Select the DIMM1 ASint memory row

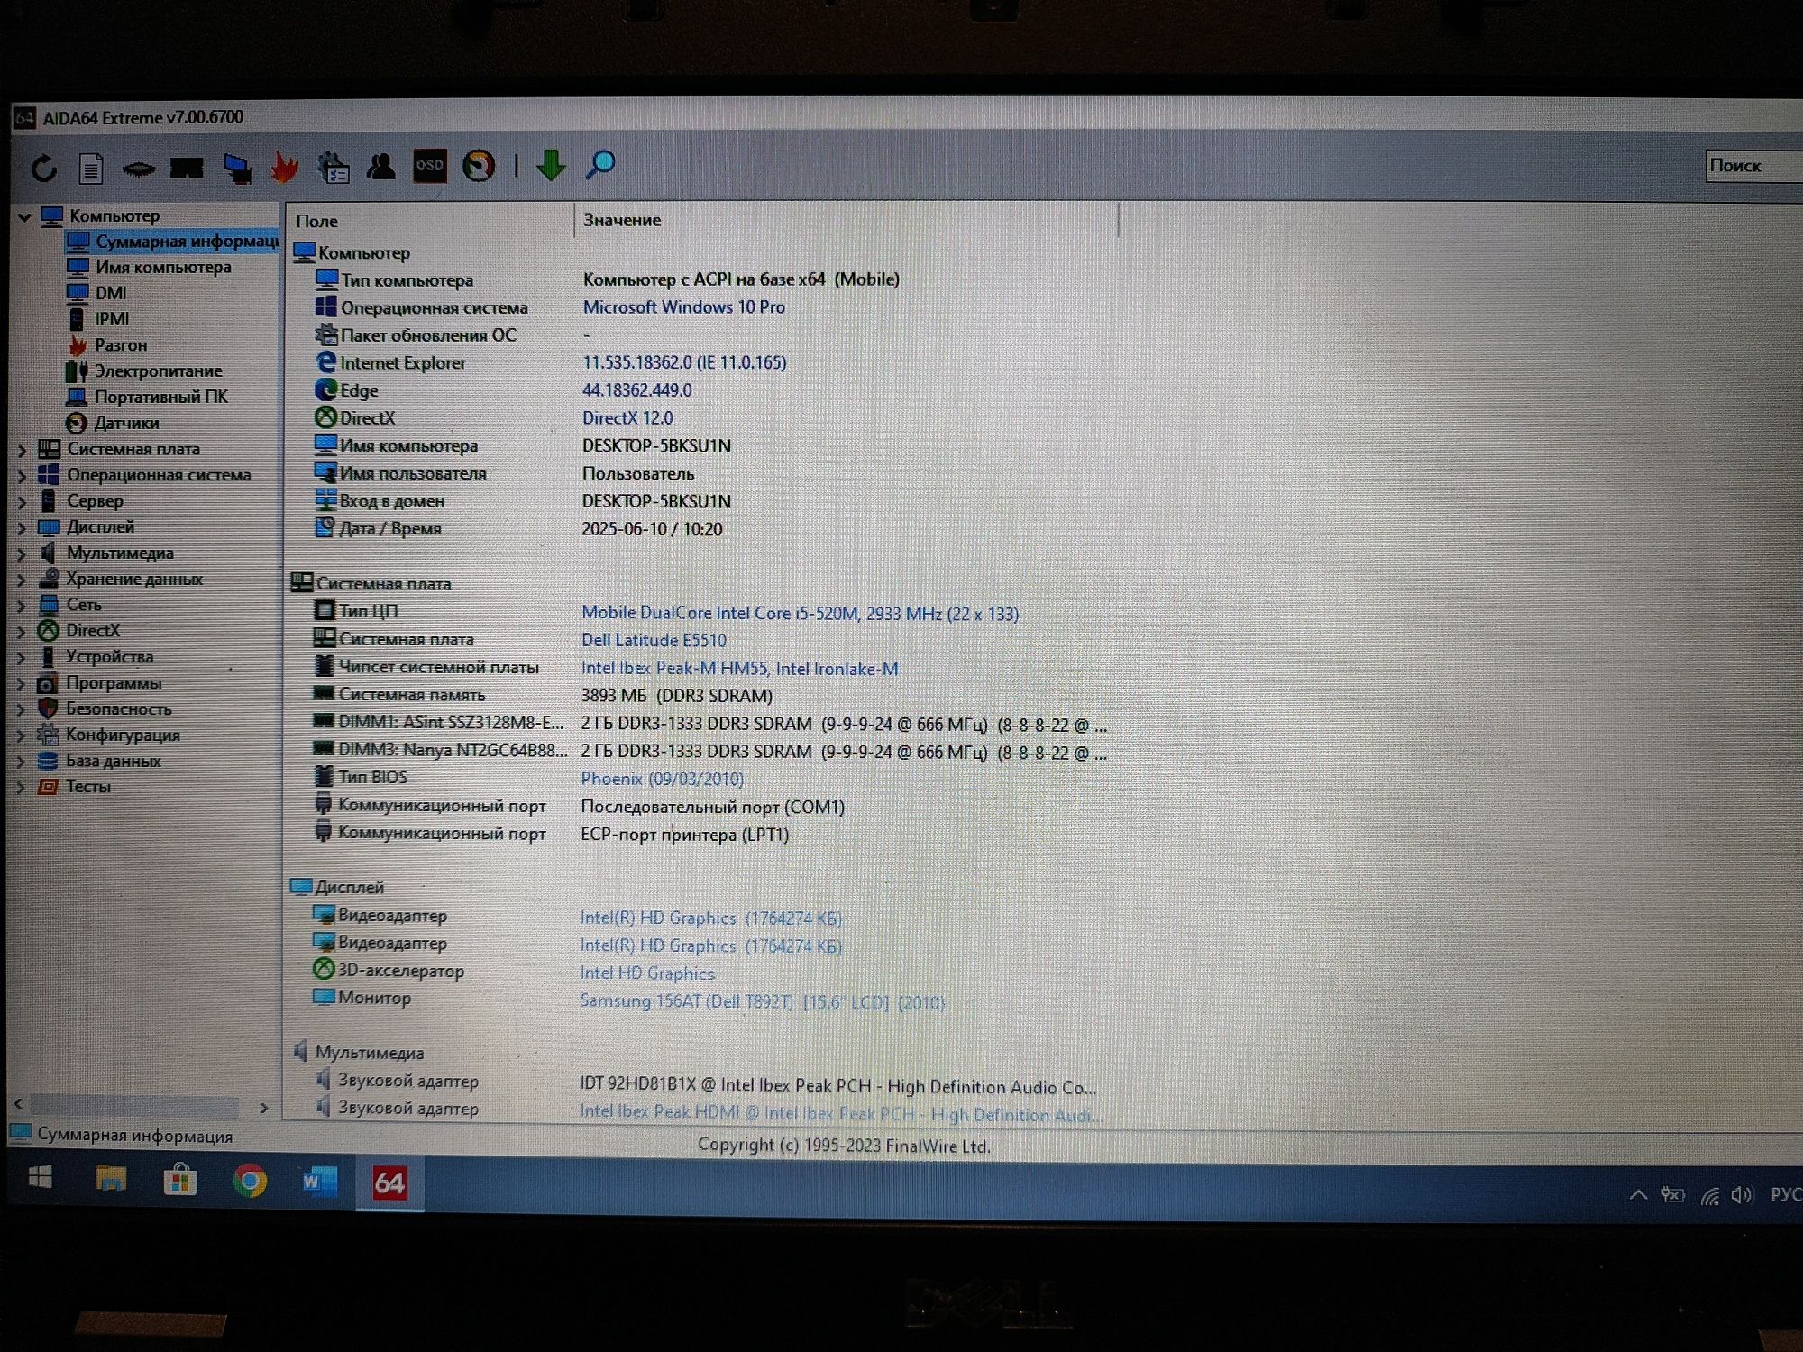point(709,724)
